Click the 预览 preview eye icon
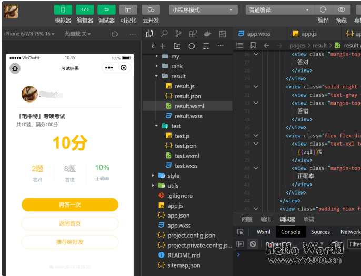Viewport: 361px width, 276px height. pyautogui.click(x=342, y=9)
